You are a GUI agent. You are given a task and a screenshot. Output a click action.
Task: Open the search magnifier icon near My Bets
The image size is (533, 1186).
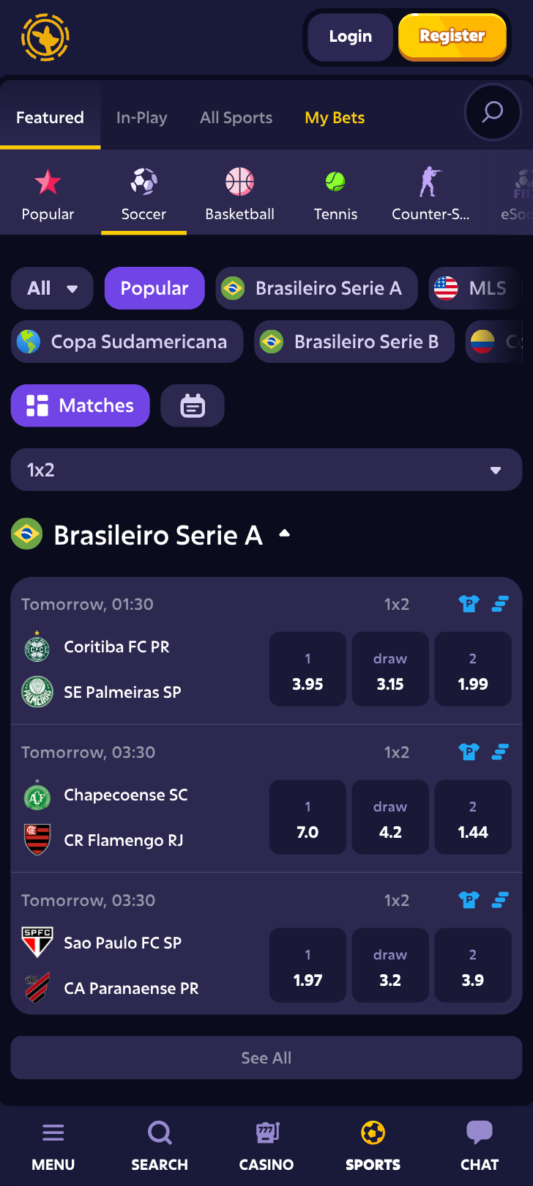point(492,112)
